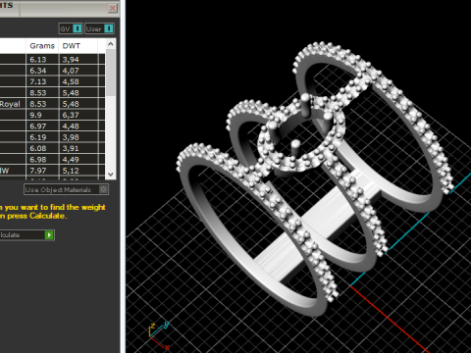Toggle the User weights list
Image resolution: width=471 pixels, height=353 pixels.
point(99,28)
